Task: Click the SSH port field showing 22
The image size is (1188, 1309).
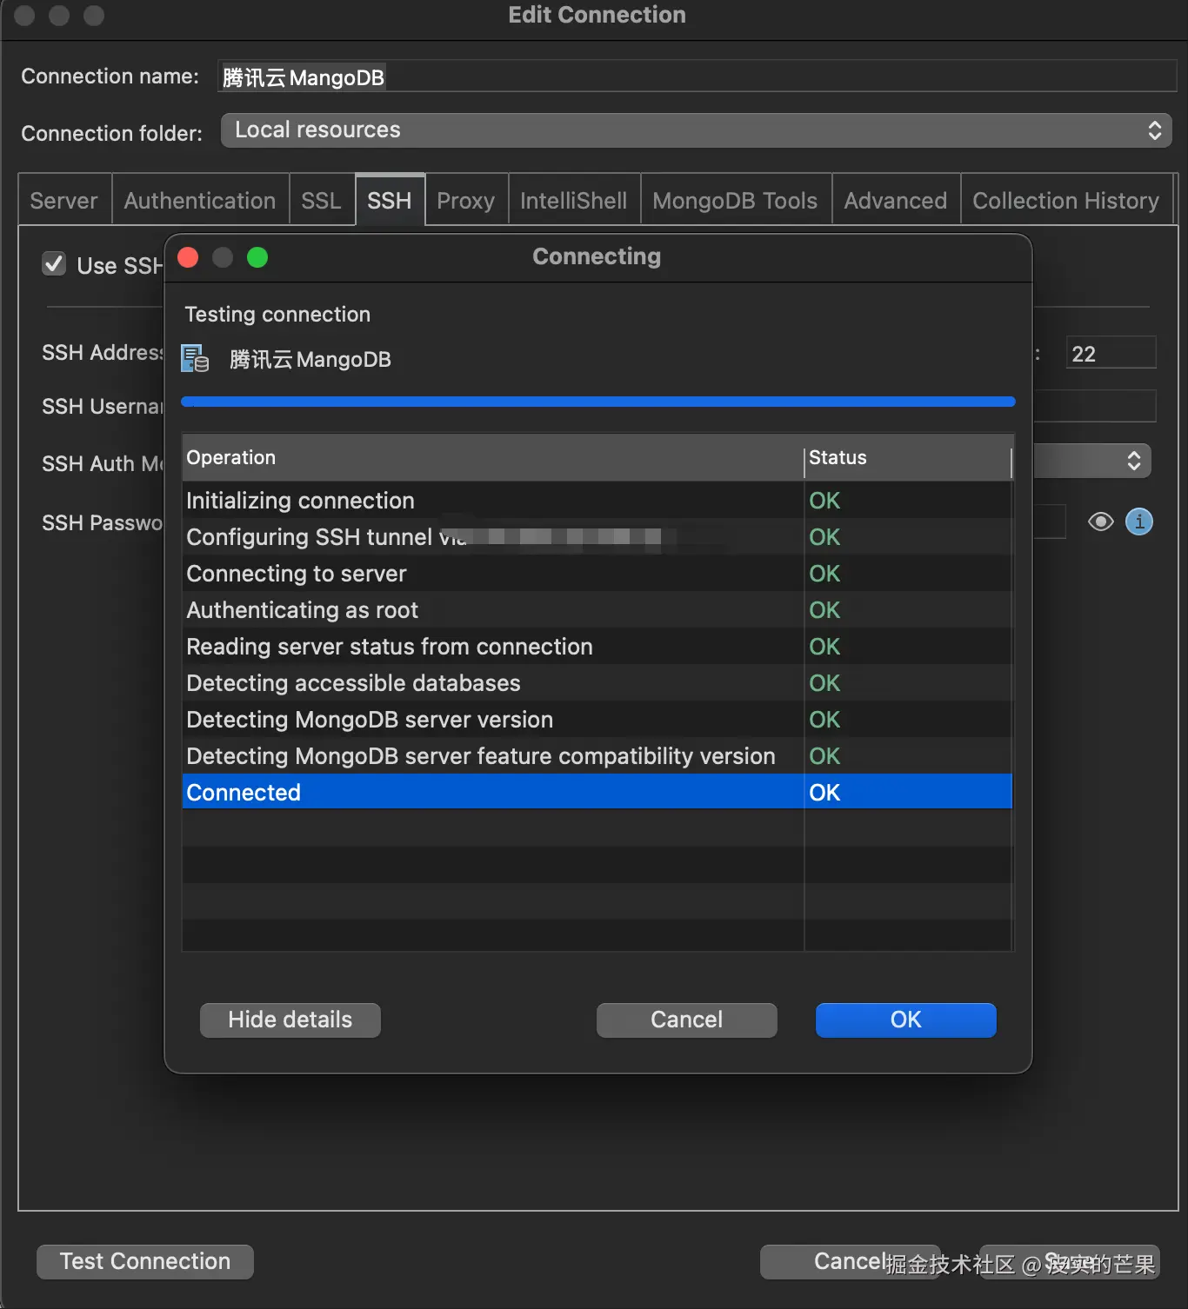Action: (1111, 353)
